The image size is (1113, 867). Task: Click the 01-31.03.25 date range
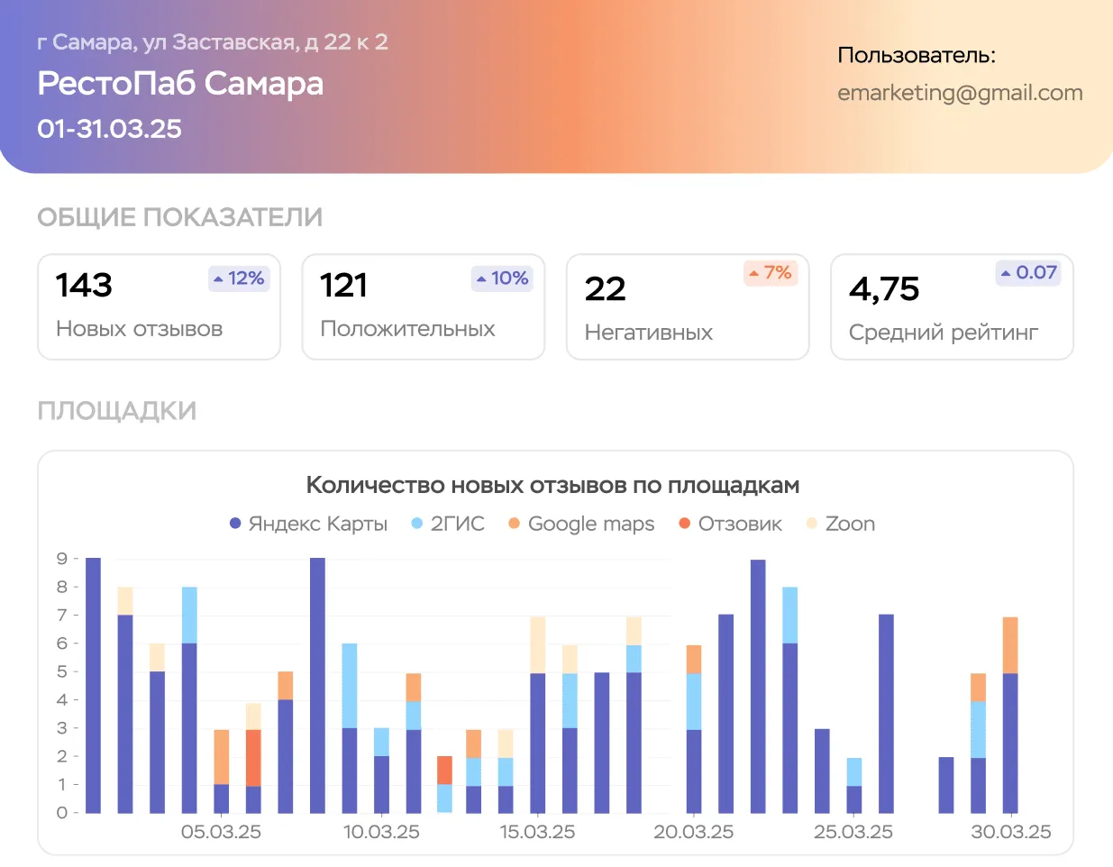[109, 129]
